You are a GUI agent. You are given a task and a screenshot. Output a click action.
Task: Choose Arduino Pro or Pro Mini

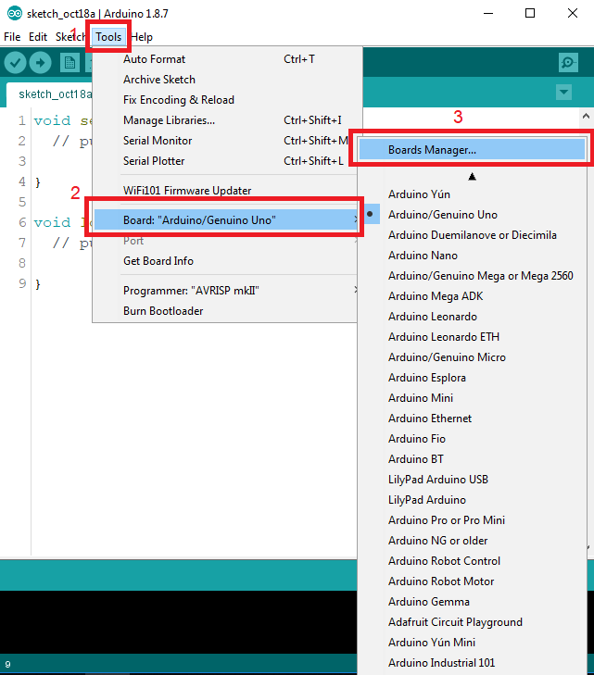(x=472, y=520)
